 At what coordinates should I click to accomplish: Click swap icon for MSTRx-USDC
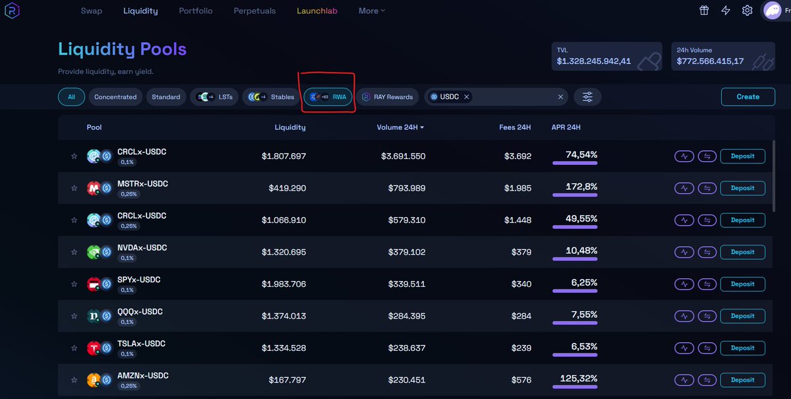(x=707, y=188)
